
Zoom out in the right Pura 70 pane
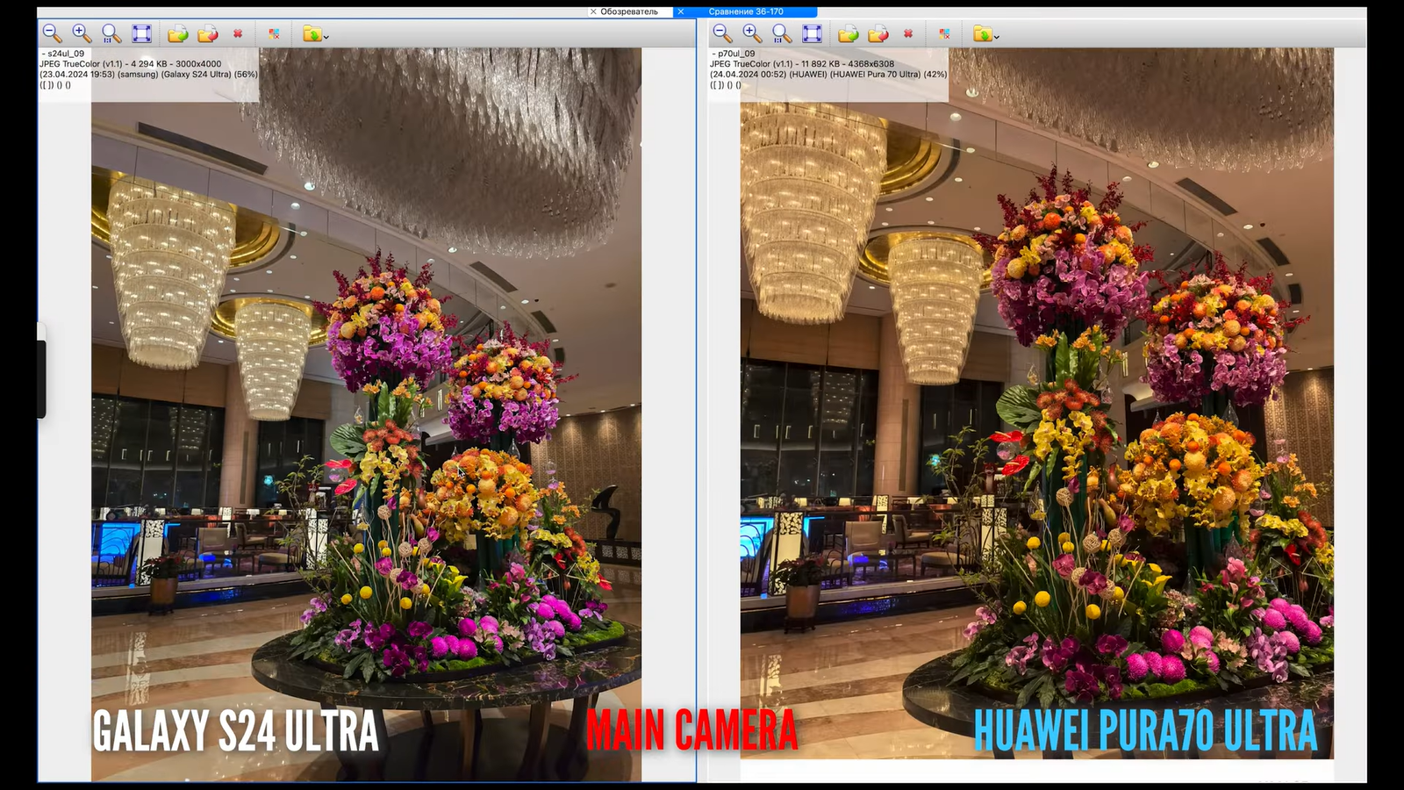pos(723,33)
